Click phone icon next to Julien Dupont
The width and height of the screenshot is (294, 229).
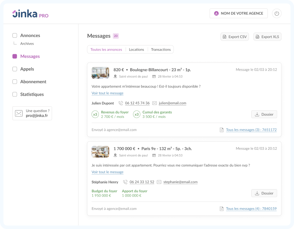[121, 103]
